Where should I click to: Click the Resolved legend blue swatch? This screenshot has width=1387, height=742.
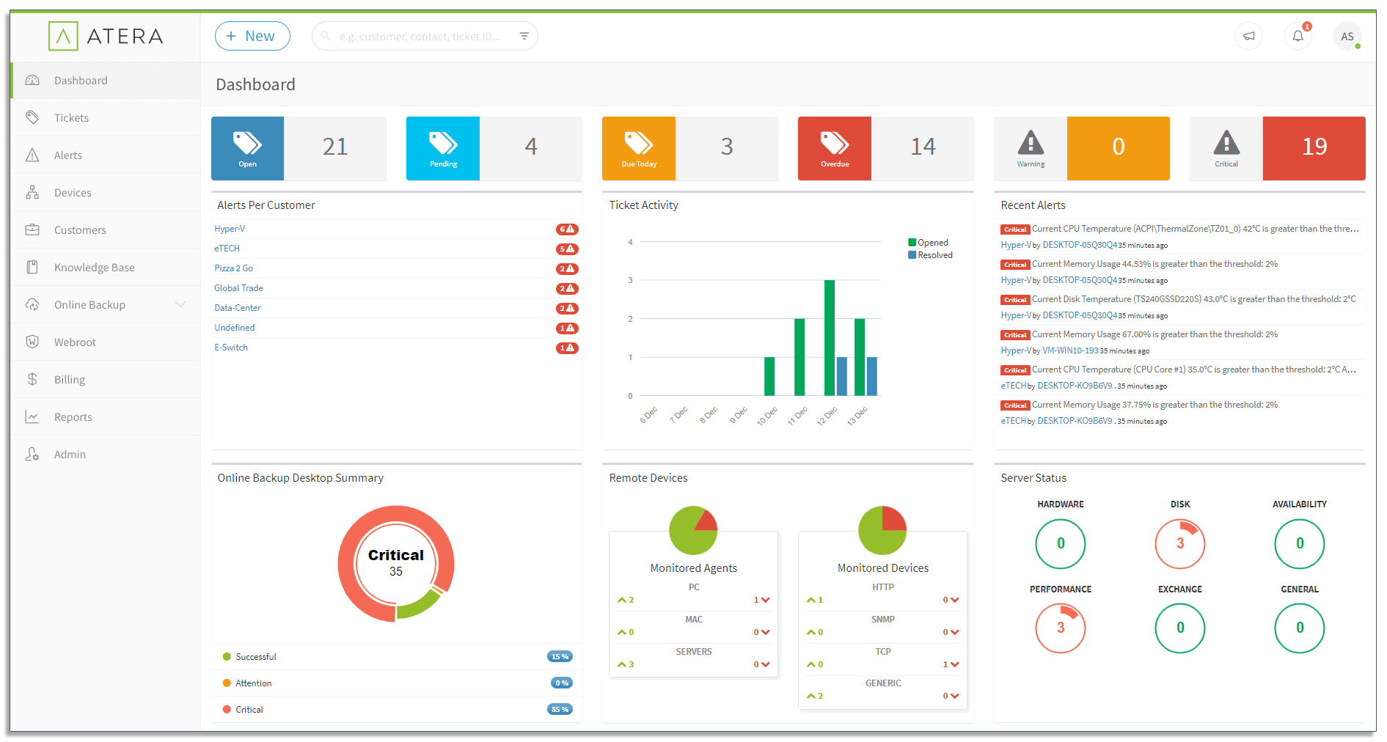(912, 255)
